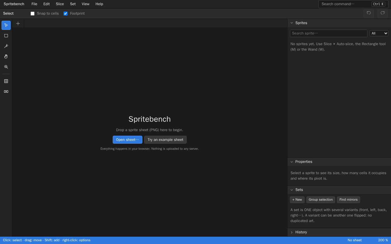Click the 200 % zoom status
The height and width of the screenshot is (244, 391).
[383, 240]
